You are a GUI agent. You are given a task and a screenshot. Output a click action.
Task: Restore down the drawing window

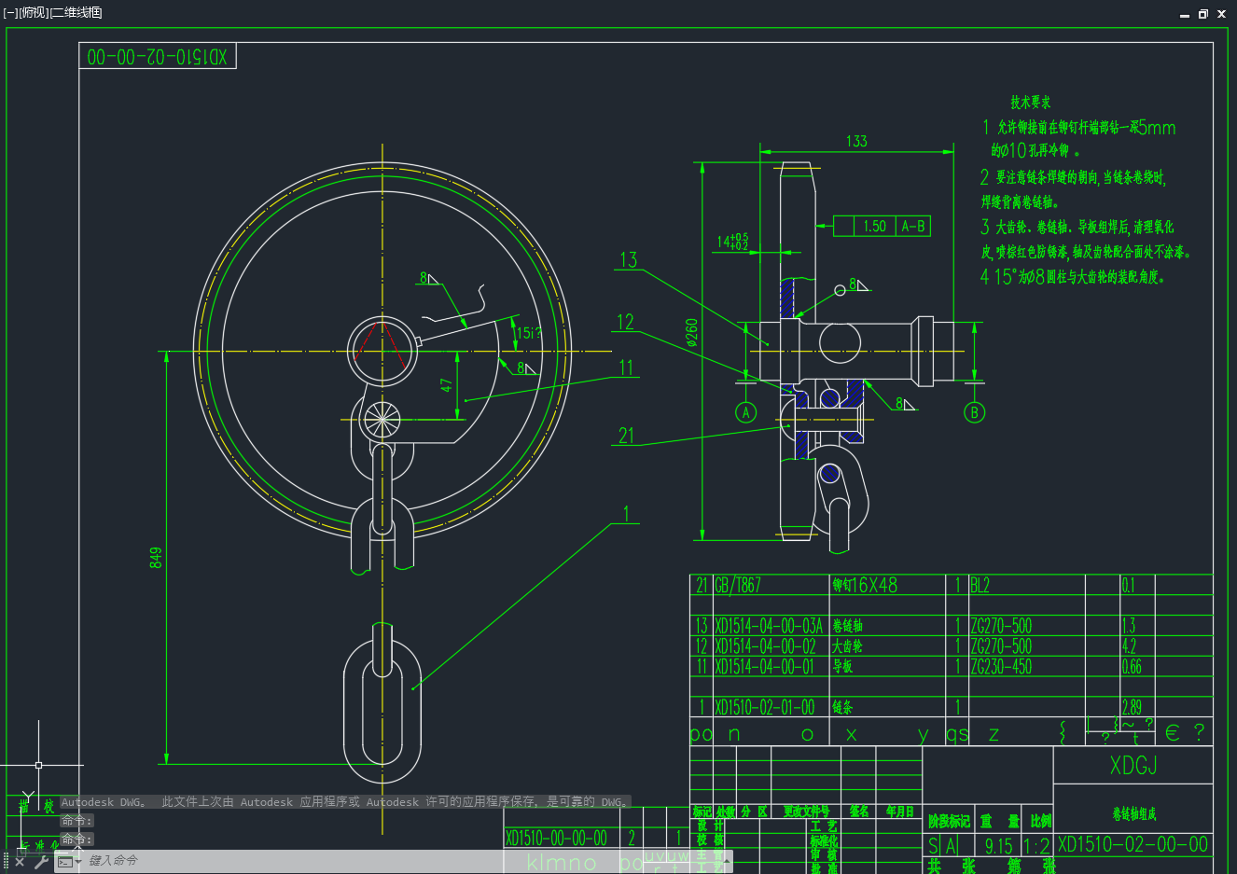[1202, 14]
